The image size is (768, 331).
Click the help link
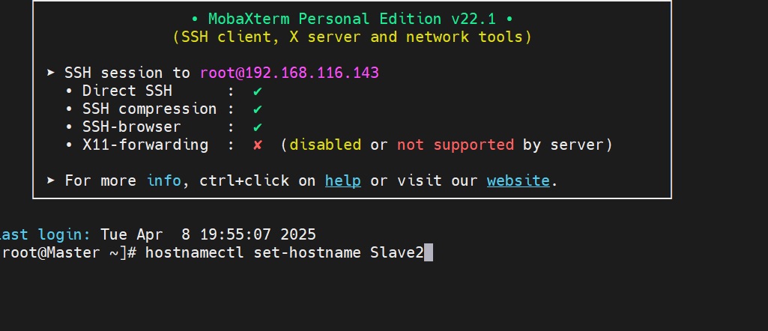point(342,180)
